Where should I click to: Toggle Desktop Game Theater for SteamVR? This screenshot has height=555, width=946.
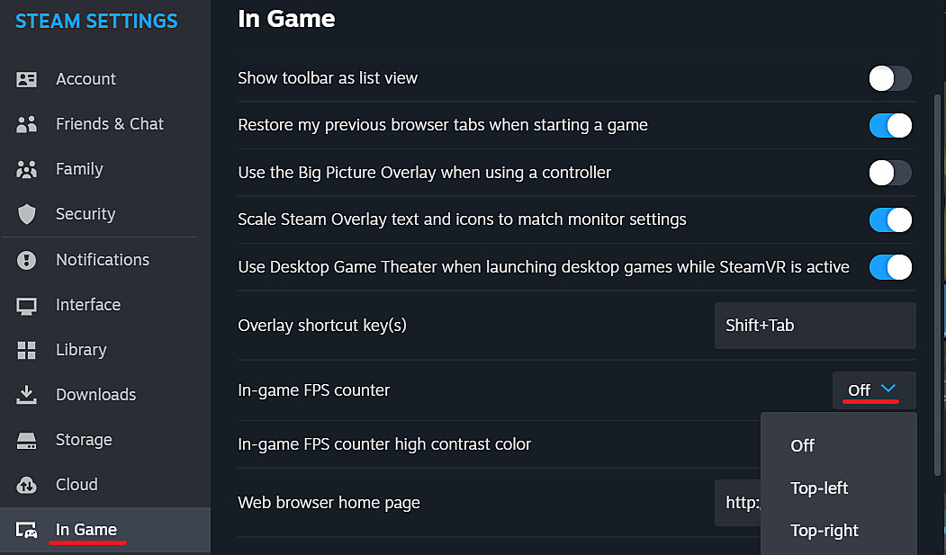[x=890, y=266]
